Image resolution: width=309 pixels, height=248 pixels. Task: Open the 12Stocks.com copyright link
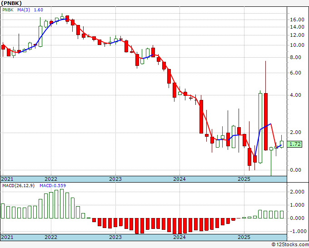[290, 245]
